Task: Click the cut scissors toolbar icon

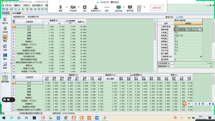Action: coord(19,9)
